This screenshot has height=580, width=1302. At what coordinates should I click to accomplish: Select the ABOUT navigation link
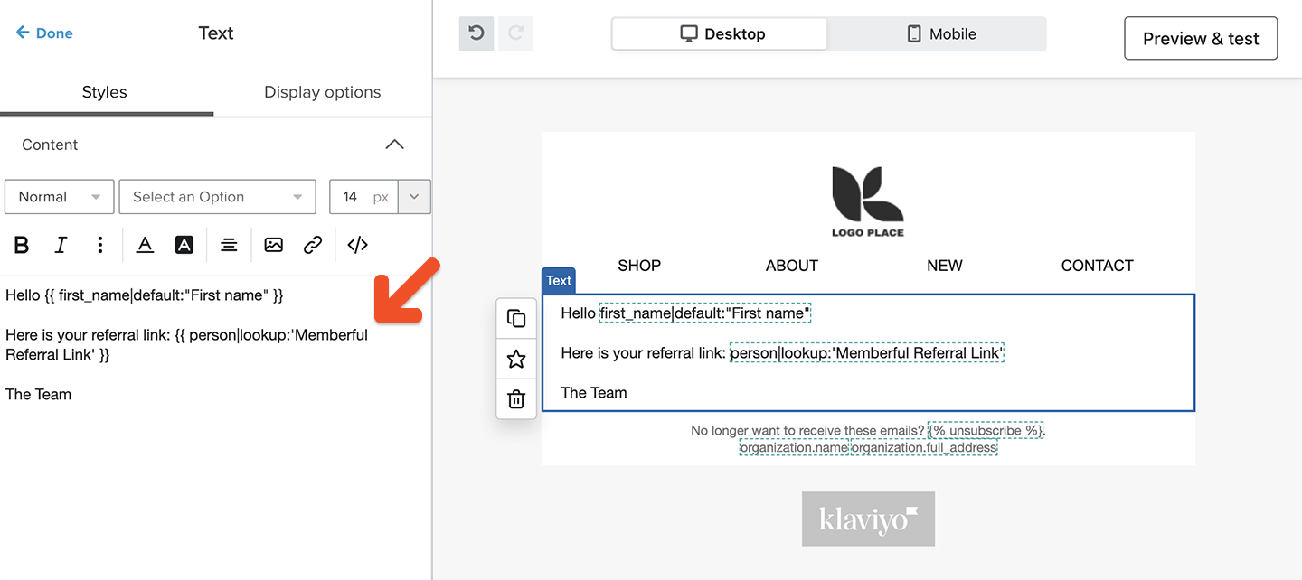click(x=792, y=266)
